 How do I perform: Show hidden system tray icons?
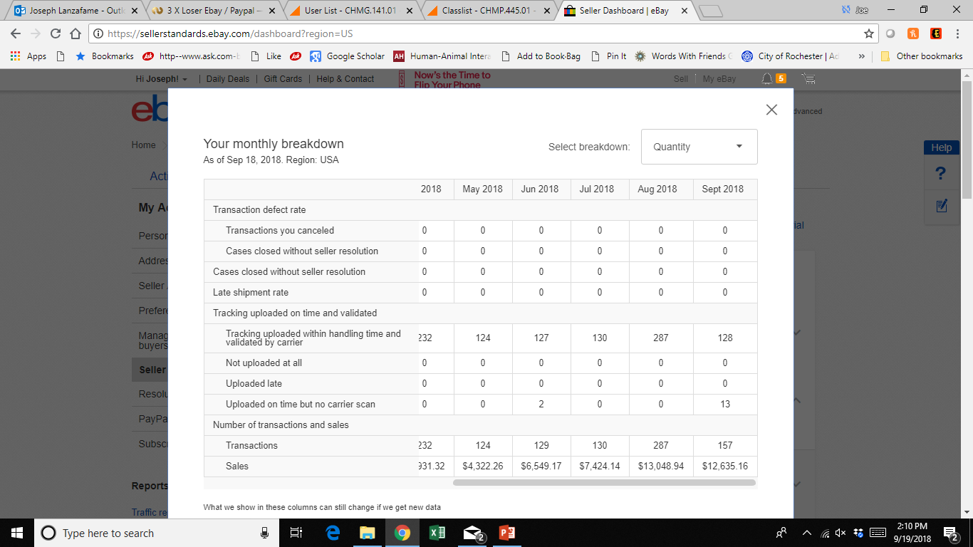(807, 533)
